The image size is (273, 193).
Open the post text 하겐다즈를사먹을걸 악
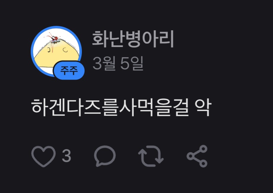[x=121, y=107]
